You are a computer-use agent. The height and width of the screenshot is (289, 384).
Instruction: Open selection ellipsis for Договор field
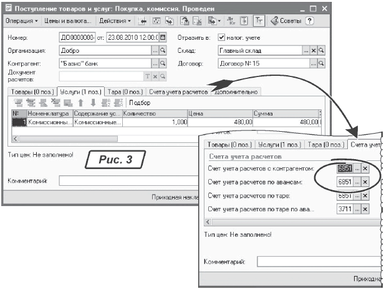pyautogui.click(x=307, y=63)
